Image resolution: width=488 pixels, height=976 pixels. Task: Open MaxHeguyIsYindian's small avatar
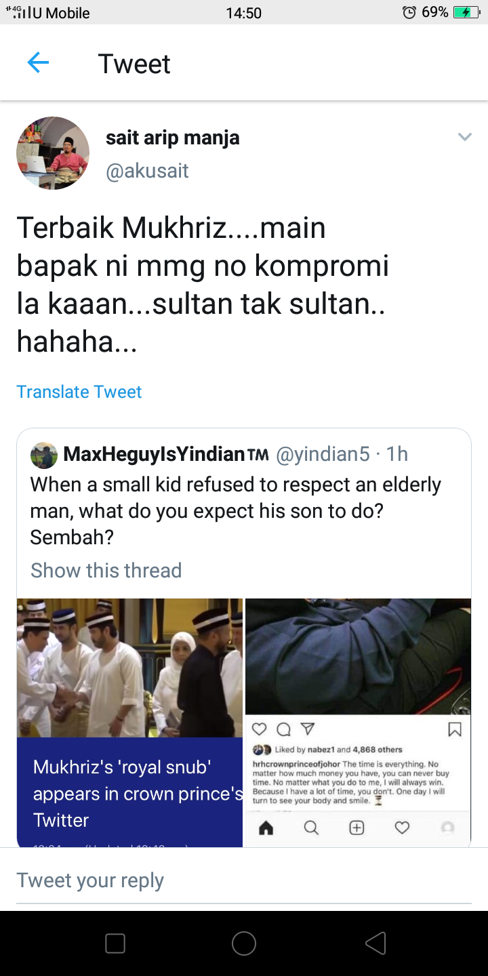coord(44,455)
